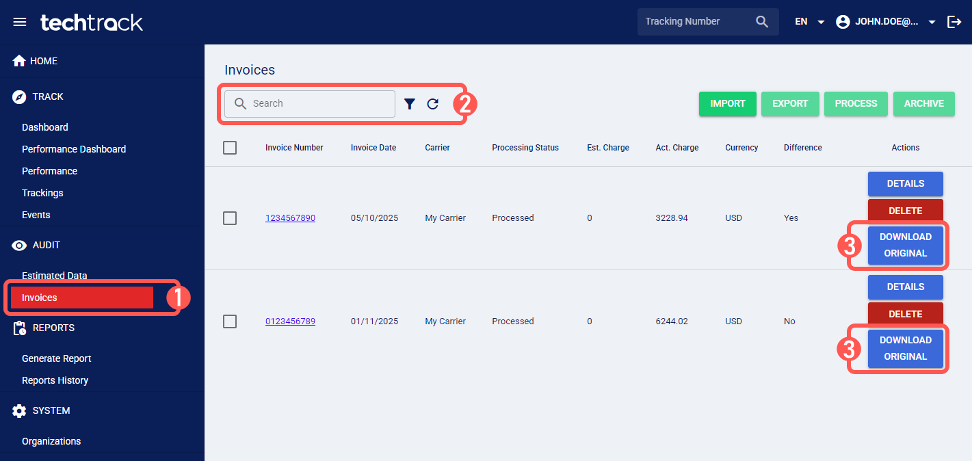972x461 pixels.
Task: Click the techtrack logo
Action: [x=92, y=22]
